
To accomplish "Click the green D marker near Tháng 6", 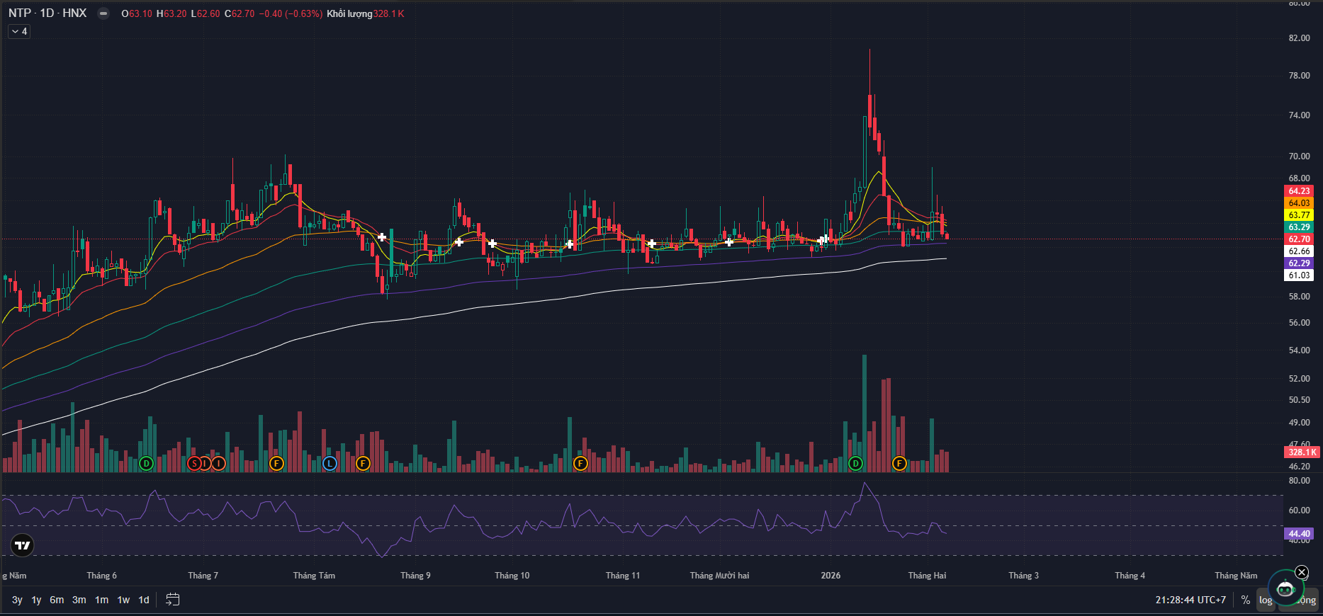I will pyautogui.click(x=146, y=464).
